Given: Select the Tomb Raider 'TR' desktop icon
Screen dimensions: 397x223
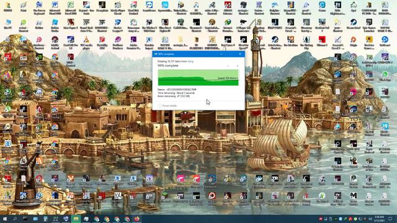Looking at the screenshot, I should [275, 180].
